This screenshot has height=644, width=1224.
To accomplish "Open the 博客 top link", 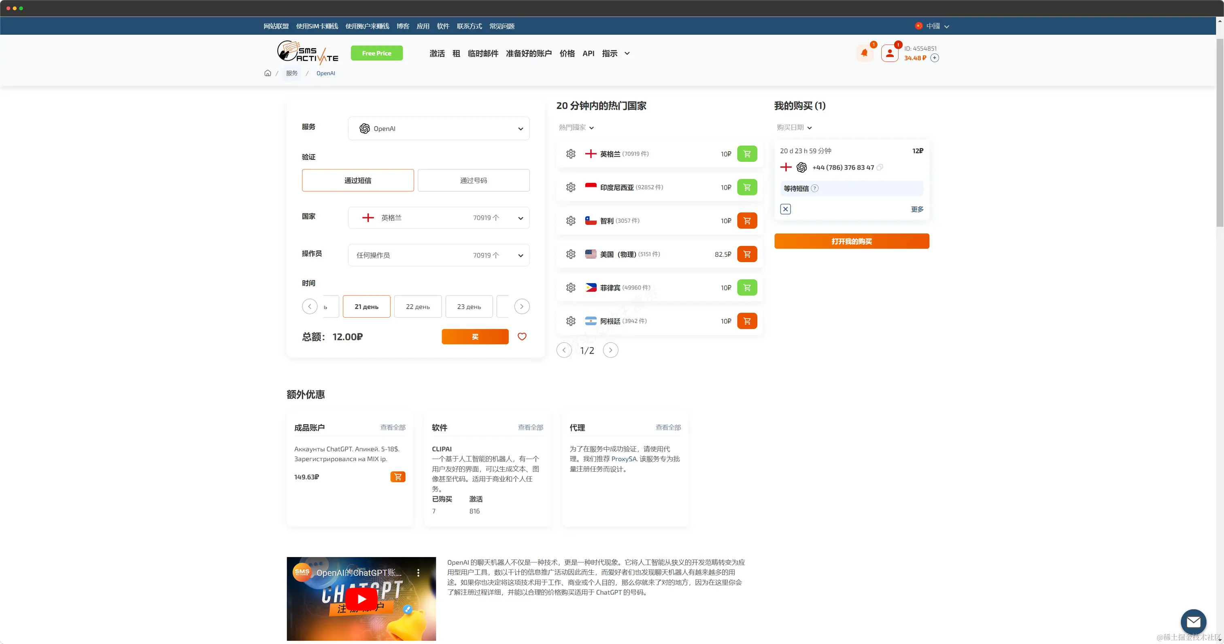I will pos(403,26).
